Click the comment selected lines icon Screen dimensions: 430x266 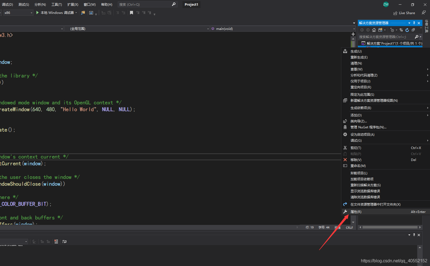pos(117,13)
